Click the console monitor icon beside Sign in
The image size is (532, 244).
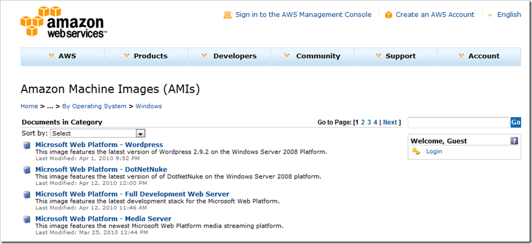tap(227, 15)
